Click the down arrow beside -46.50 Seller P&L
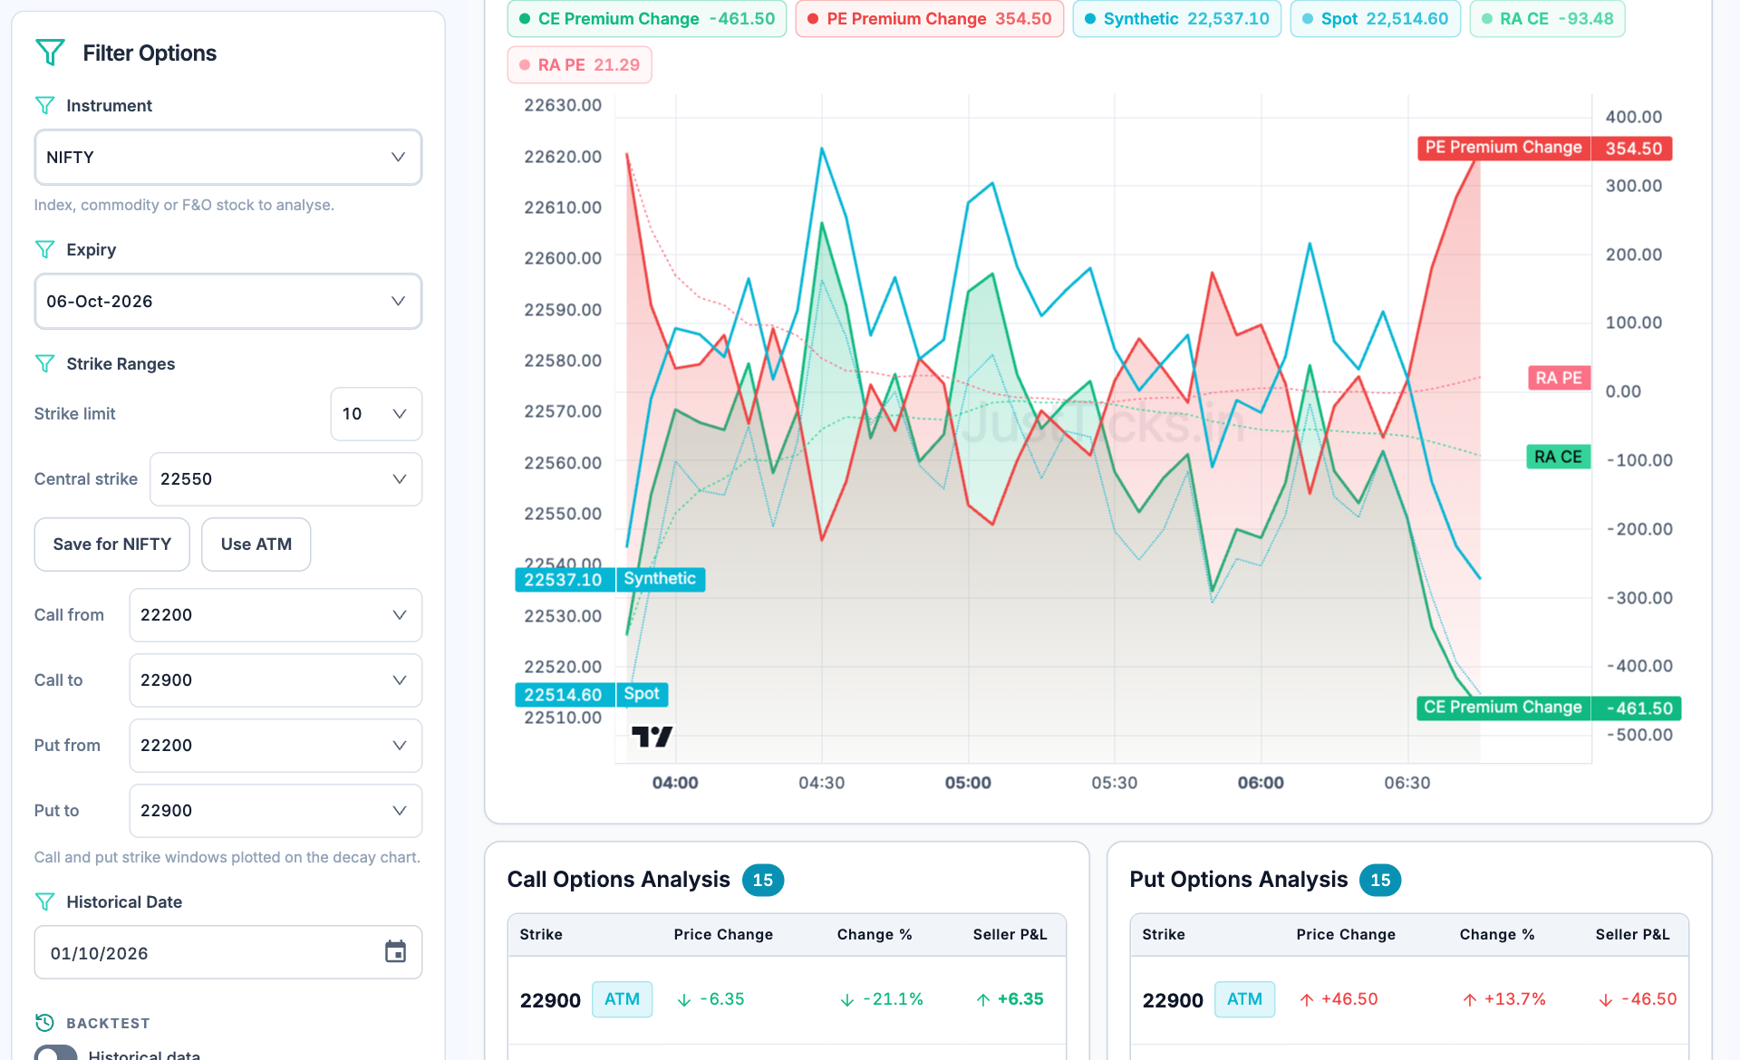The width and height of the screenshot is (1740, 1060). [1606, 999]
